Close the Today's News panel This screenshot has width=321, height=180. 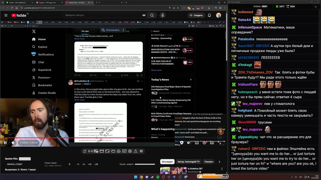click(x=191, y=79)
